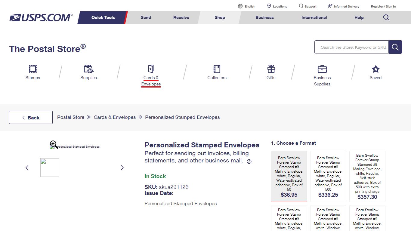
Task: Submit store search with magnifier button
Action: [x=395, y=47]
